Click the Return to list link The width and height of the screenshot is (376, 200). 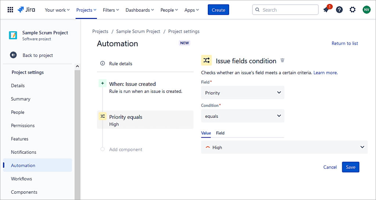coord(344,43)
